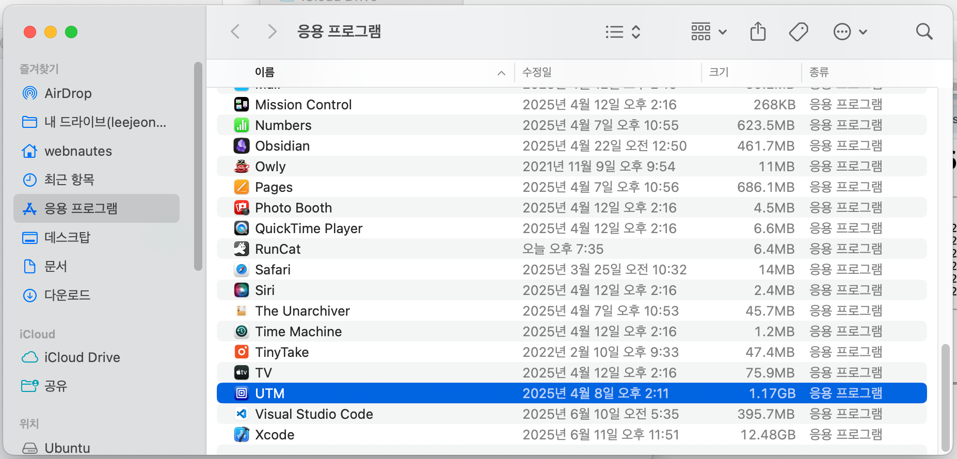Click the Apple TV app icon
This screenshot has width=957, height=459.
[242, 373]
